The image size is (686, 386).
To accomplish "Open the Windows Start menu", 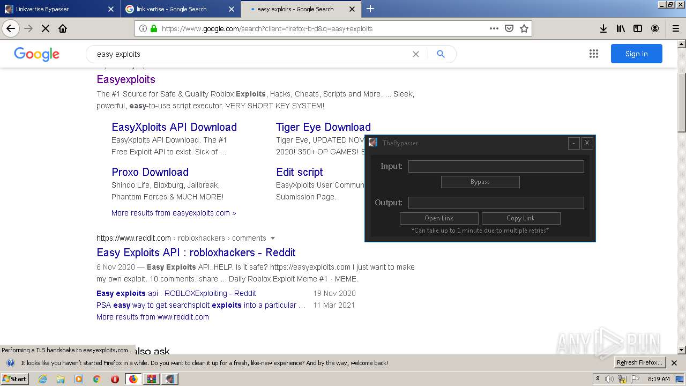I will [x=14, y=379].
